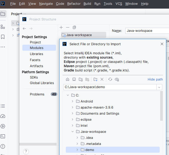This screenshot has width=169, height=155.
Task: Select the eclipse folder row
Action: click(x=113, y=120)
